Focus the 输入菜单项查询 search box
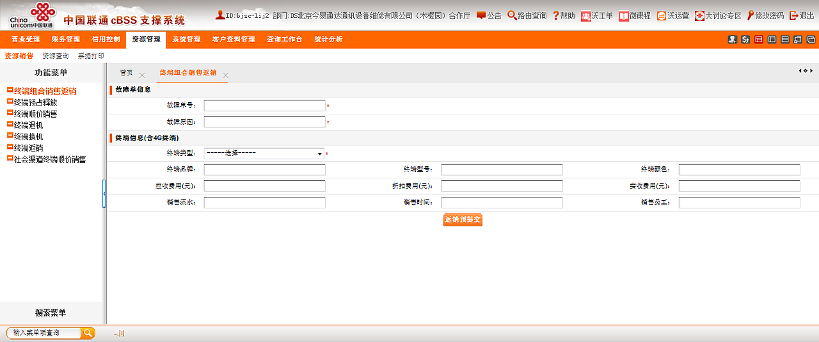 coord(45,333)
